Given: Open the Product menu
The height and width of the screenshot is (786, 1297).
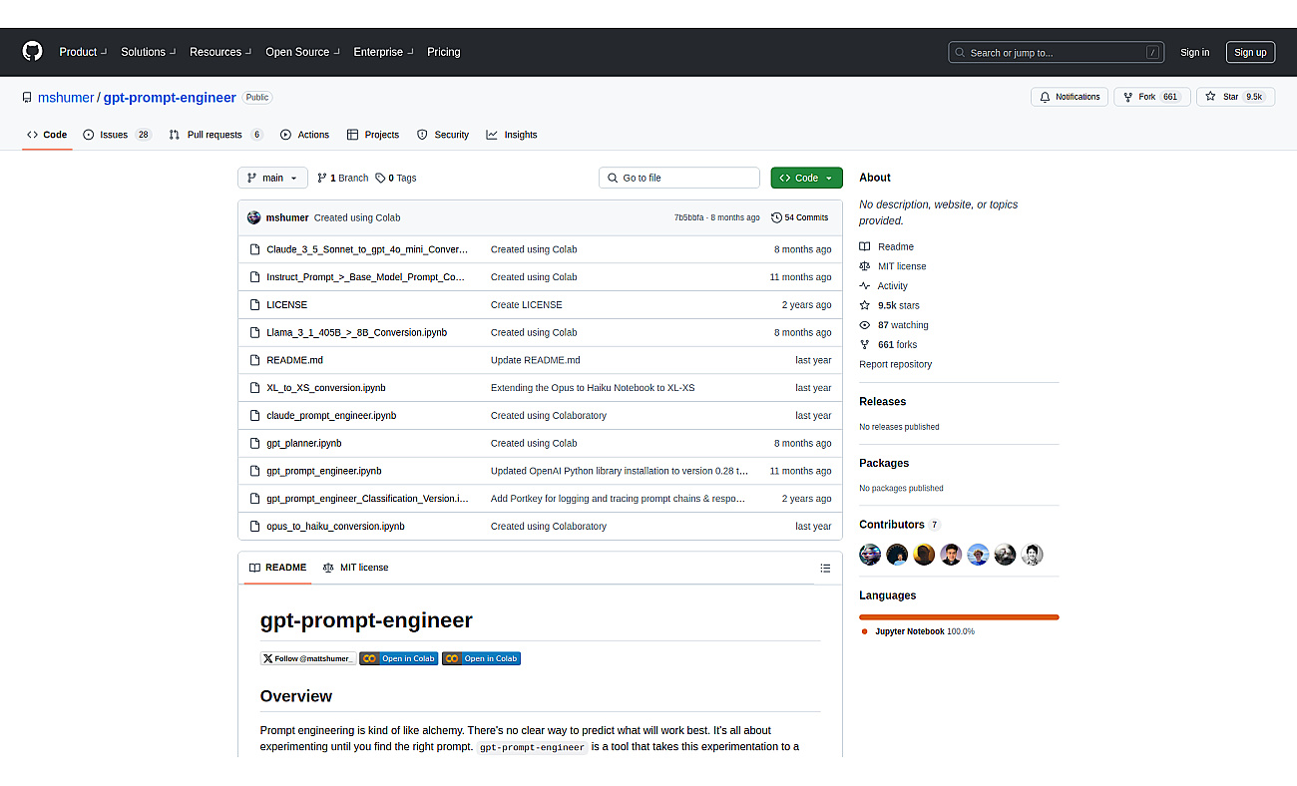Looking at the screenshot, I should point(82,52).
